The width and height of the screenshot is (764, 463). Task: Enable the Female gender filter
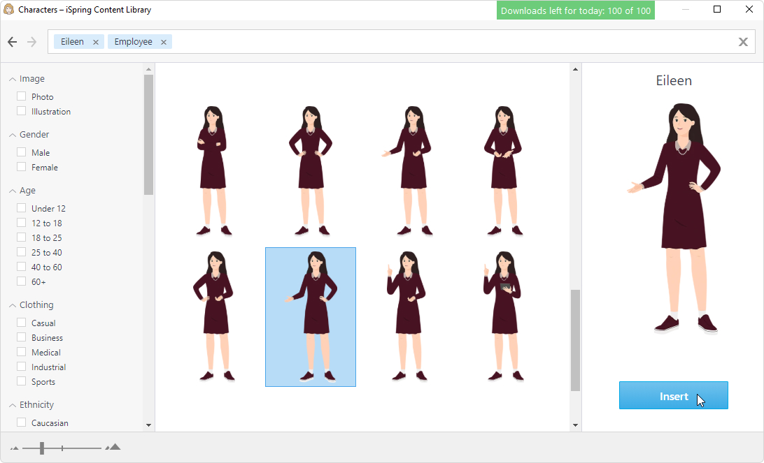pos(22,167)
